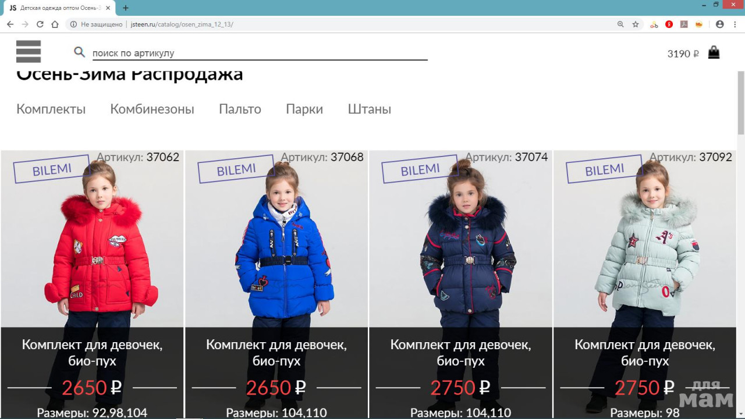Open the Парки category link

click(x=304, y=109)
